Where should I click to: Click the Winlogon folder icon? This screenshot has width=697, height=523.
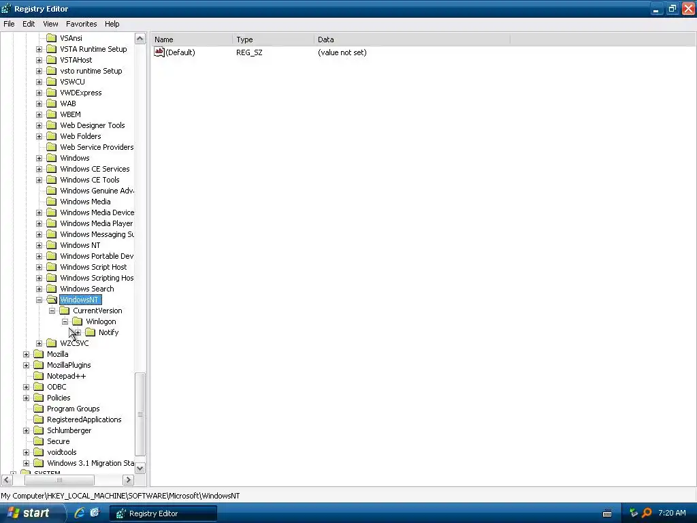click(x=78, y=321)
